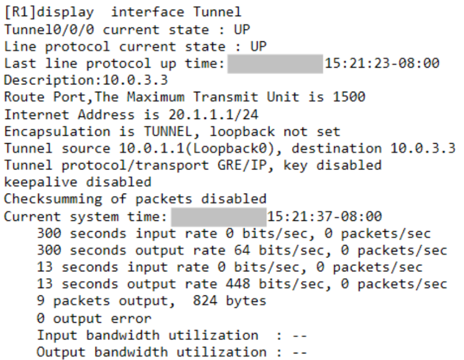
Task: Click the Description:10.0.3.3 line
Action: click(86, 80)
